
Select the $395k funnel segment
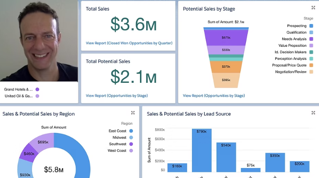[226, 80]
